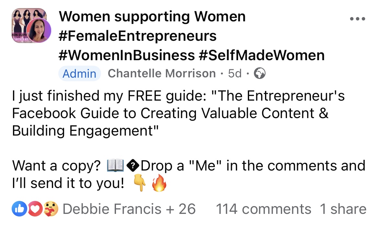Click the globe public audience icon
Screen dimensions: 379x232
tap(259, 74)
